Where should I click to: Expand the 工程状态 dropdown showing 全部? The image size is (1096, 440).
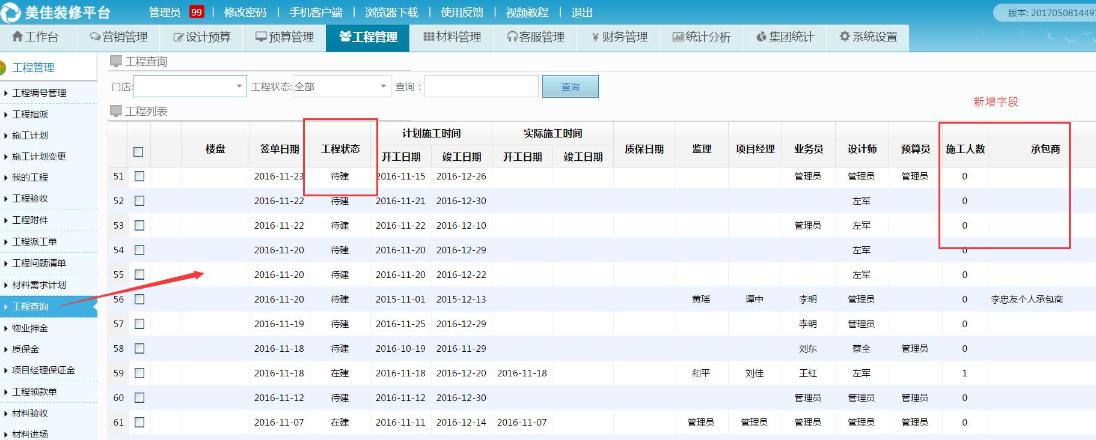point(383,86)
